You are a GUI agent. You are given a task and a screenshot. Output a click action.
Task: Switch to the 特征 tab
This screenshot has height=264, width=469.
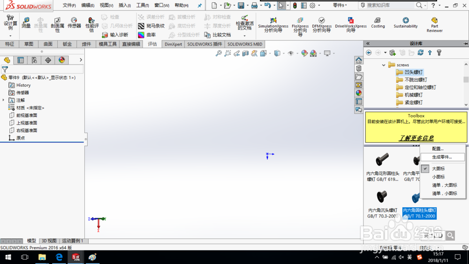point(9,44)
